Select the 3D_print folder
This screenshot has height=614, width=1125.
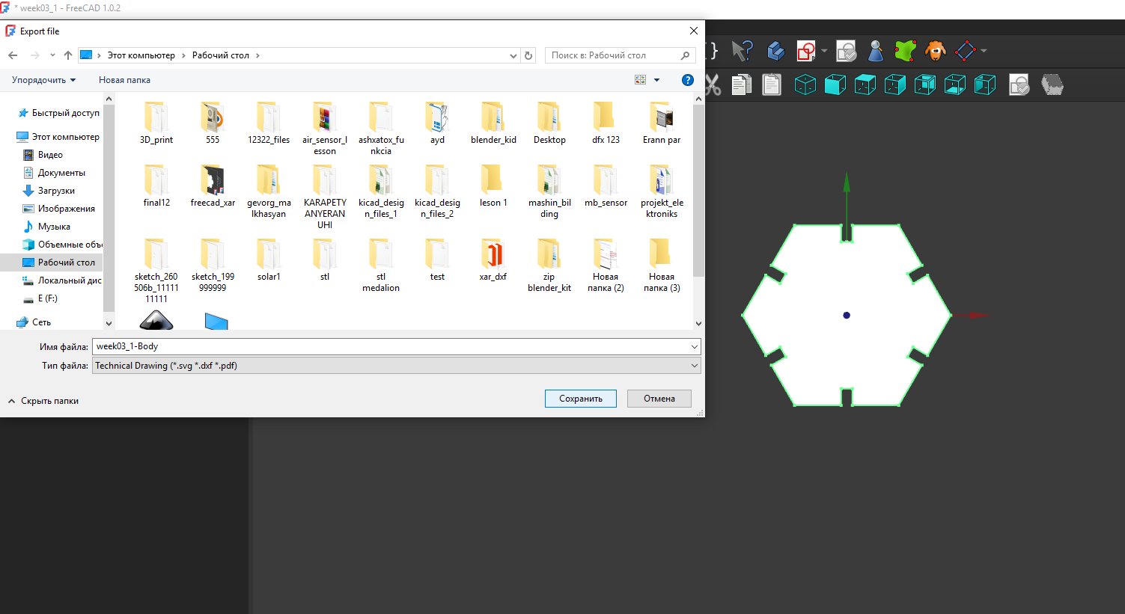pos(156,124)
